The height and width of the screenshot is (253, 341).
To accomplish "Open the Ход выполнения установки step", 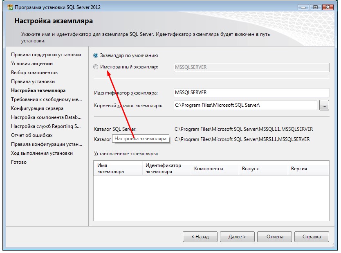I will pyautogui.click(x=42, y=153).
